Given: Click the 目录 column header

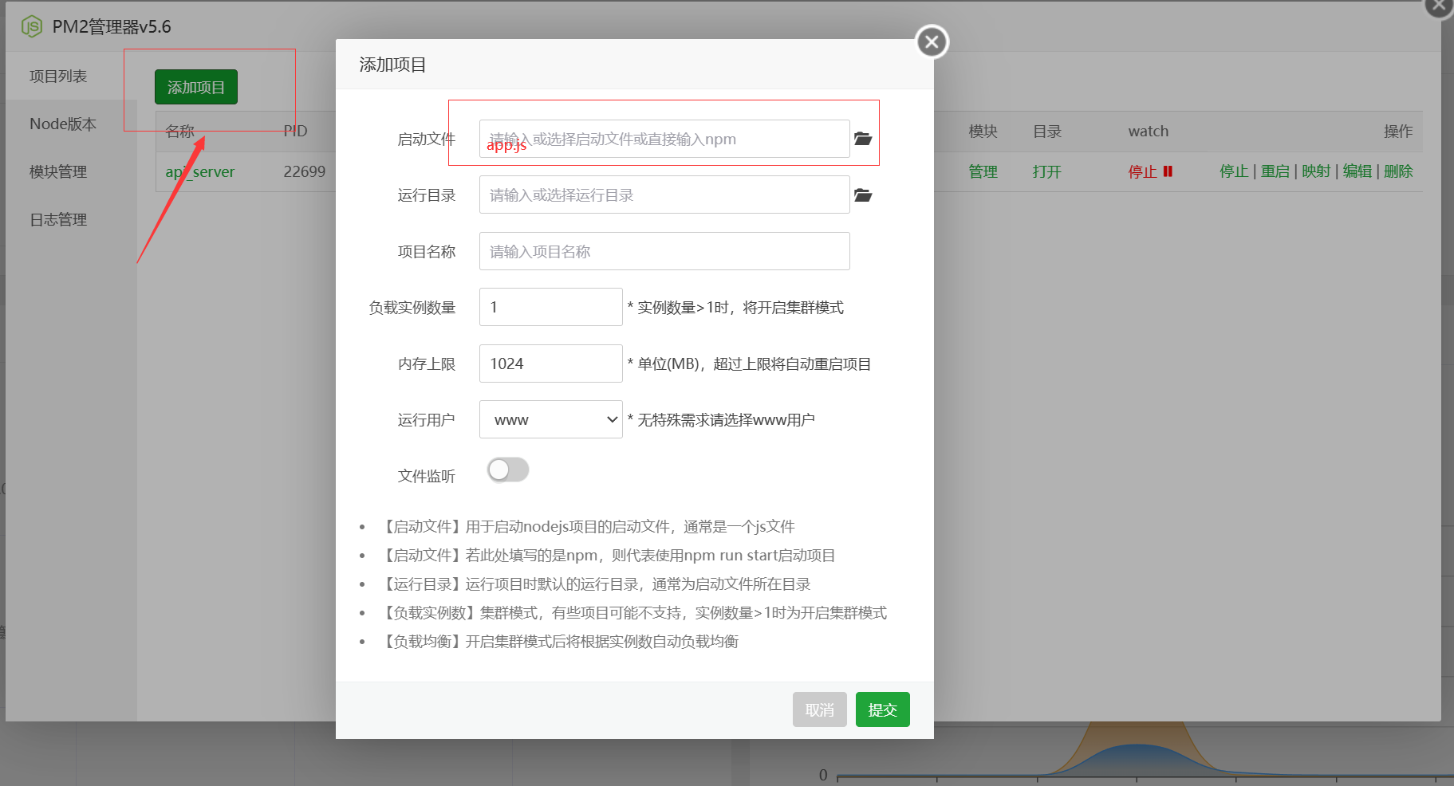Looking at the screenshot, I should (1046, 132).
